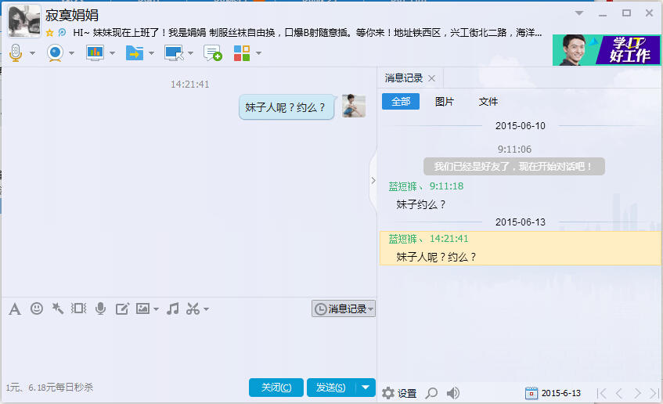Go to previous history page
663x404 pixels.
pyautogui.click(x=619, y=393)
